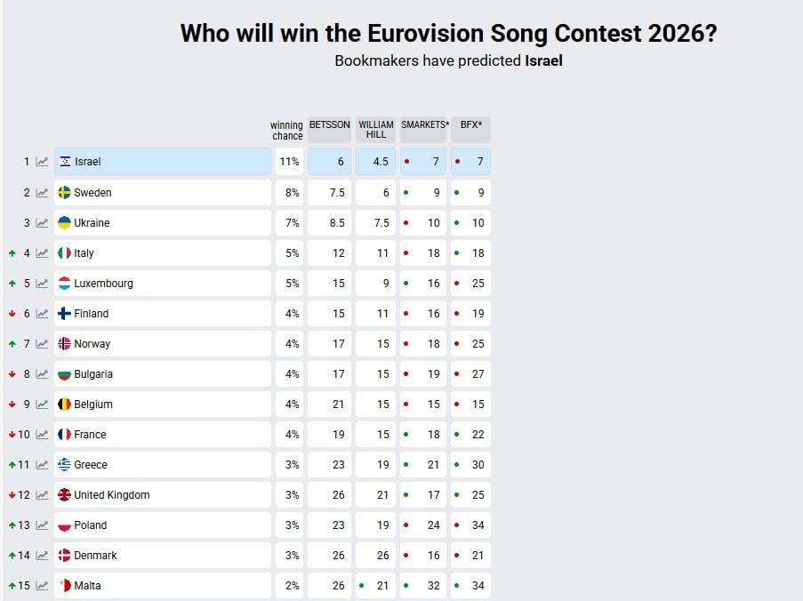This screenshot has height=601, width=803.
Task: Open the Poland country link
Action: 90,525
